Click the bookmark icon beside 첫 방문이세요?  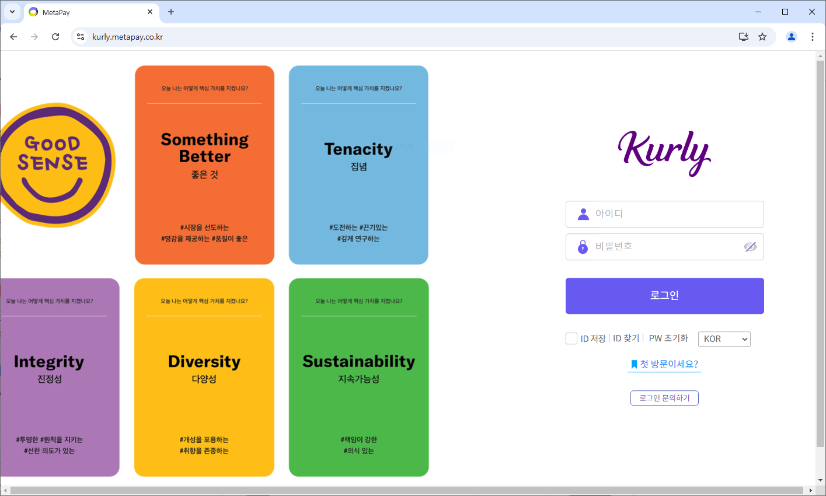pyautogui.click(x=634, y=365)
